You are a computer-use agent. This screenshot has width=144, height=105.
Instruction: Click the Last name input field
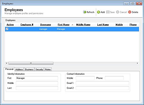(37, 88)
